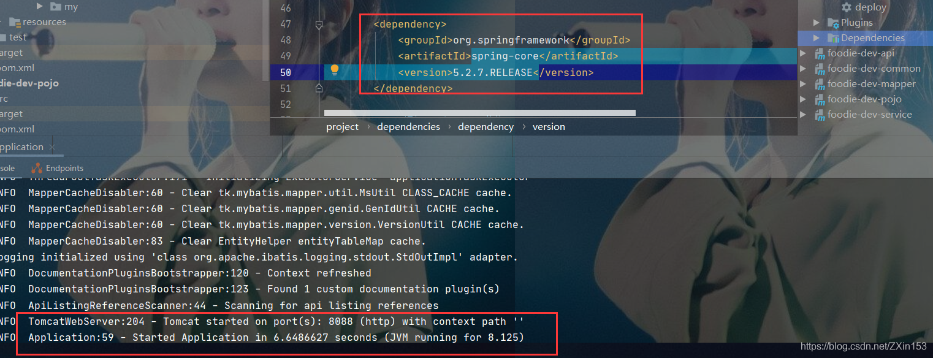Select foodie-dev-common in Maven panel
The image size is (933, 358).
874,69
